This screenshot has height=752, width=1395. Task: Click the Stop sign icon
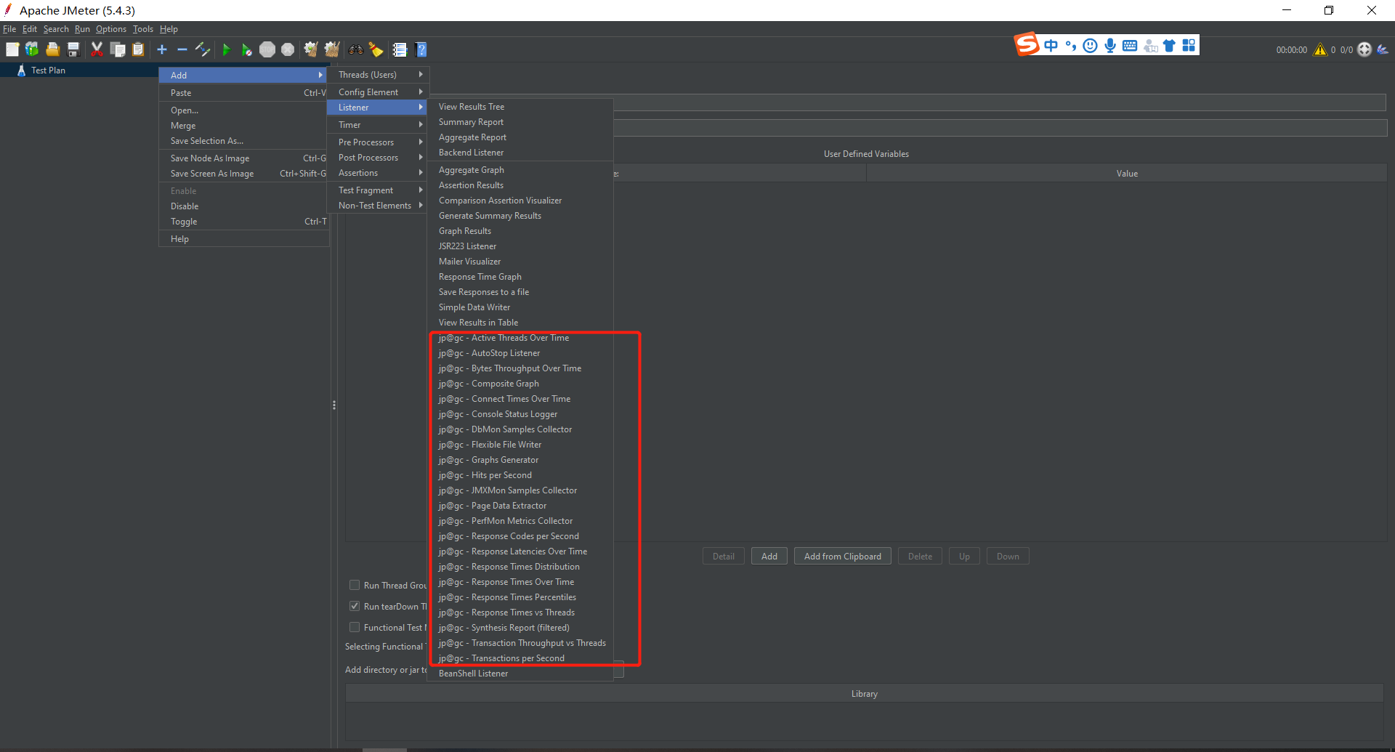(x=267, y=49)
